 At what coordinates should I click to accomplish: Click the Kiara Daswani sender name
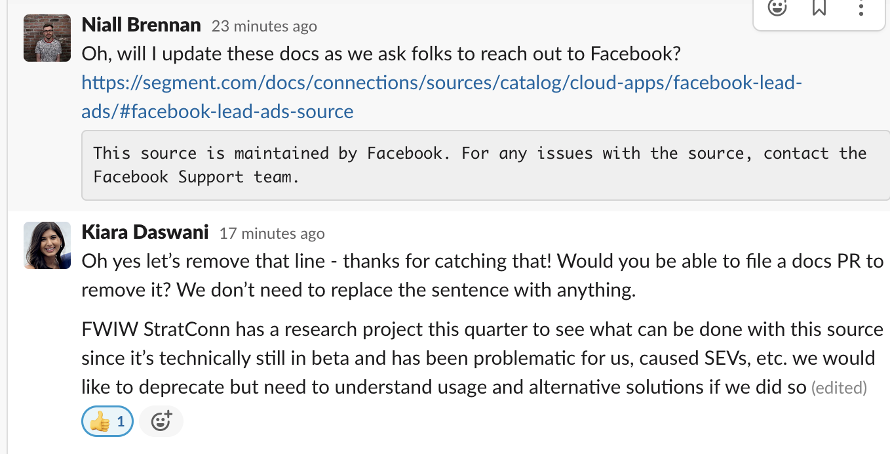point(145,232)
